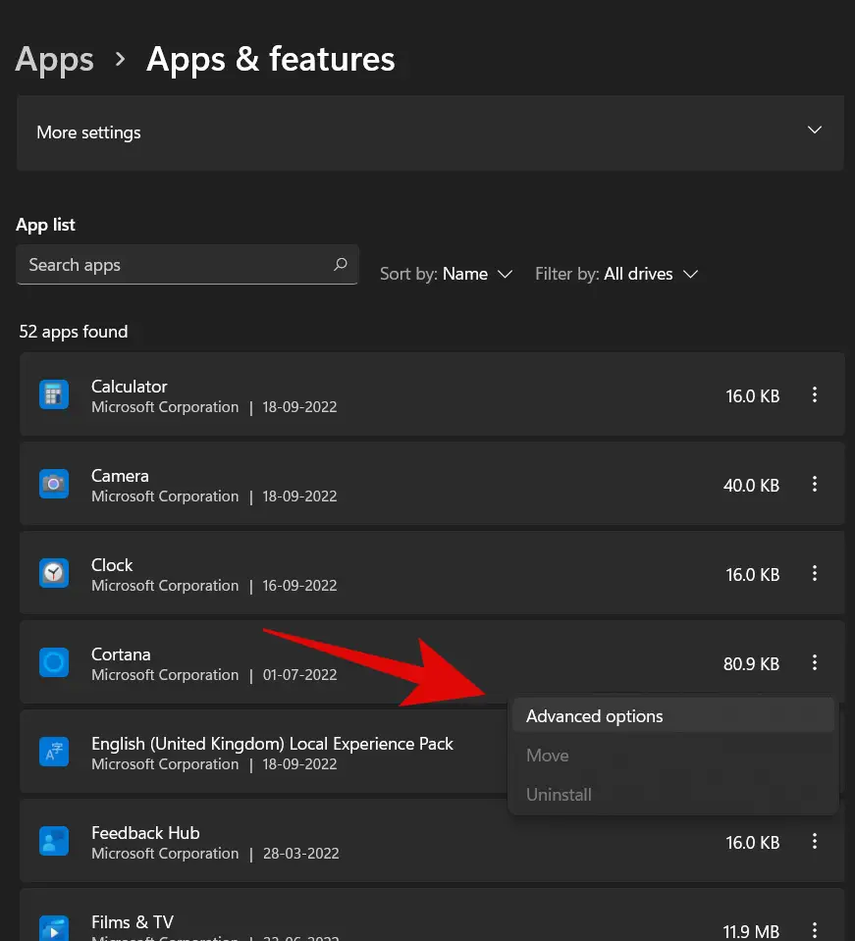Click the Calculator app icon
855x941 pixels.
tap(54, 394)
